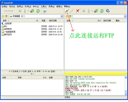Open the 队列(Q) menu
Image resolution: width=128 pixels, height=102 pixels.
click(x=28, y=6)
